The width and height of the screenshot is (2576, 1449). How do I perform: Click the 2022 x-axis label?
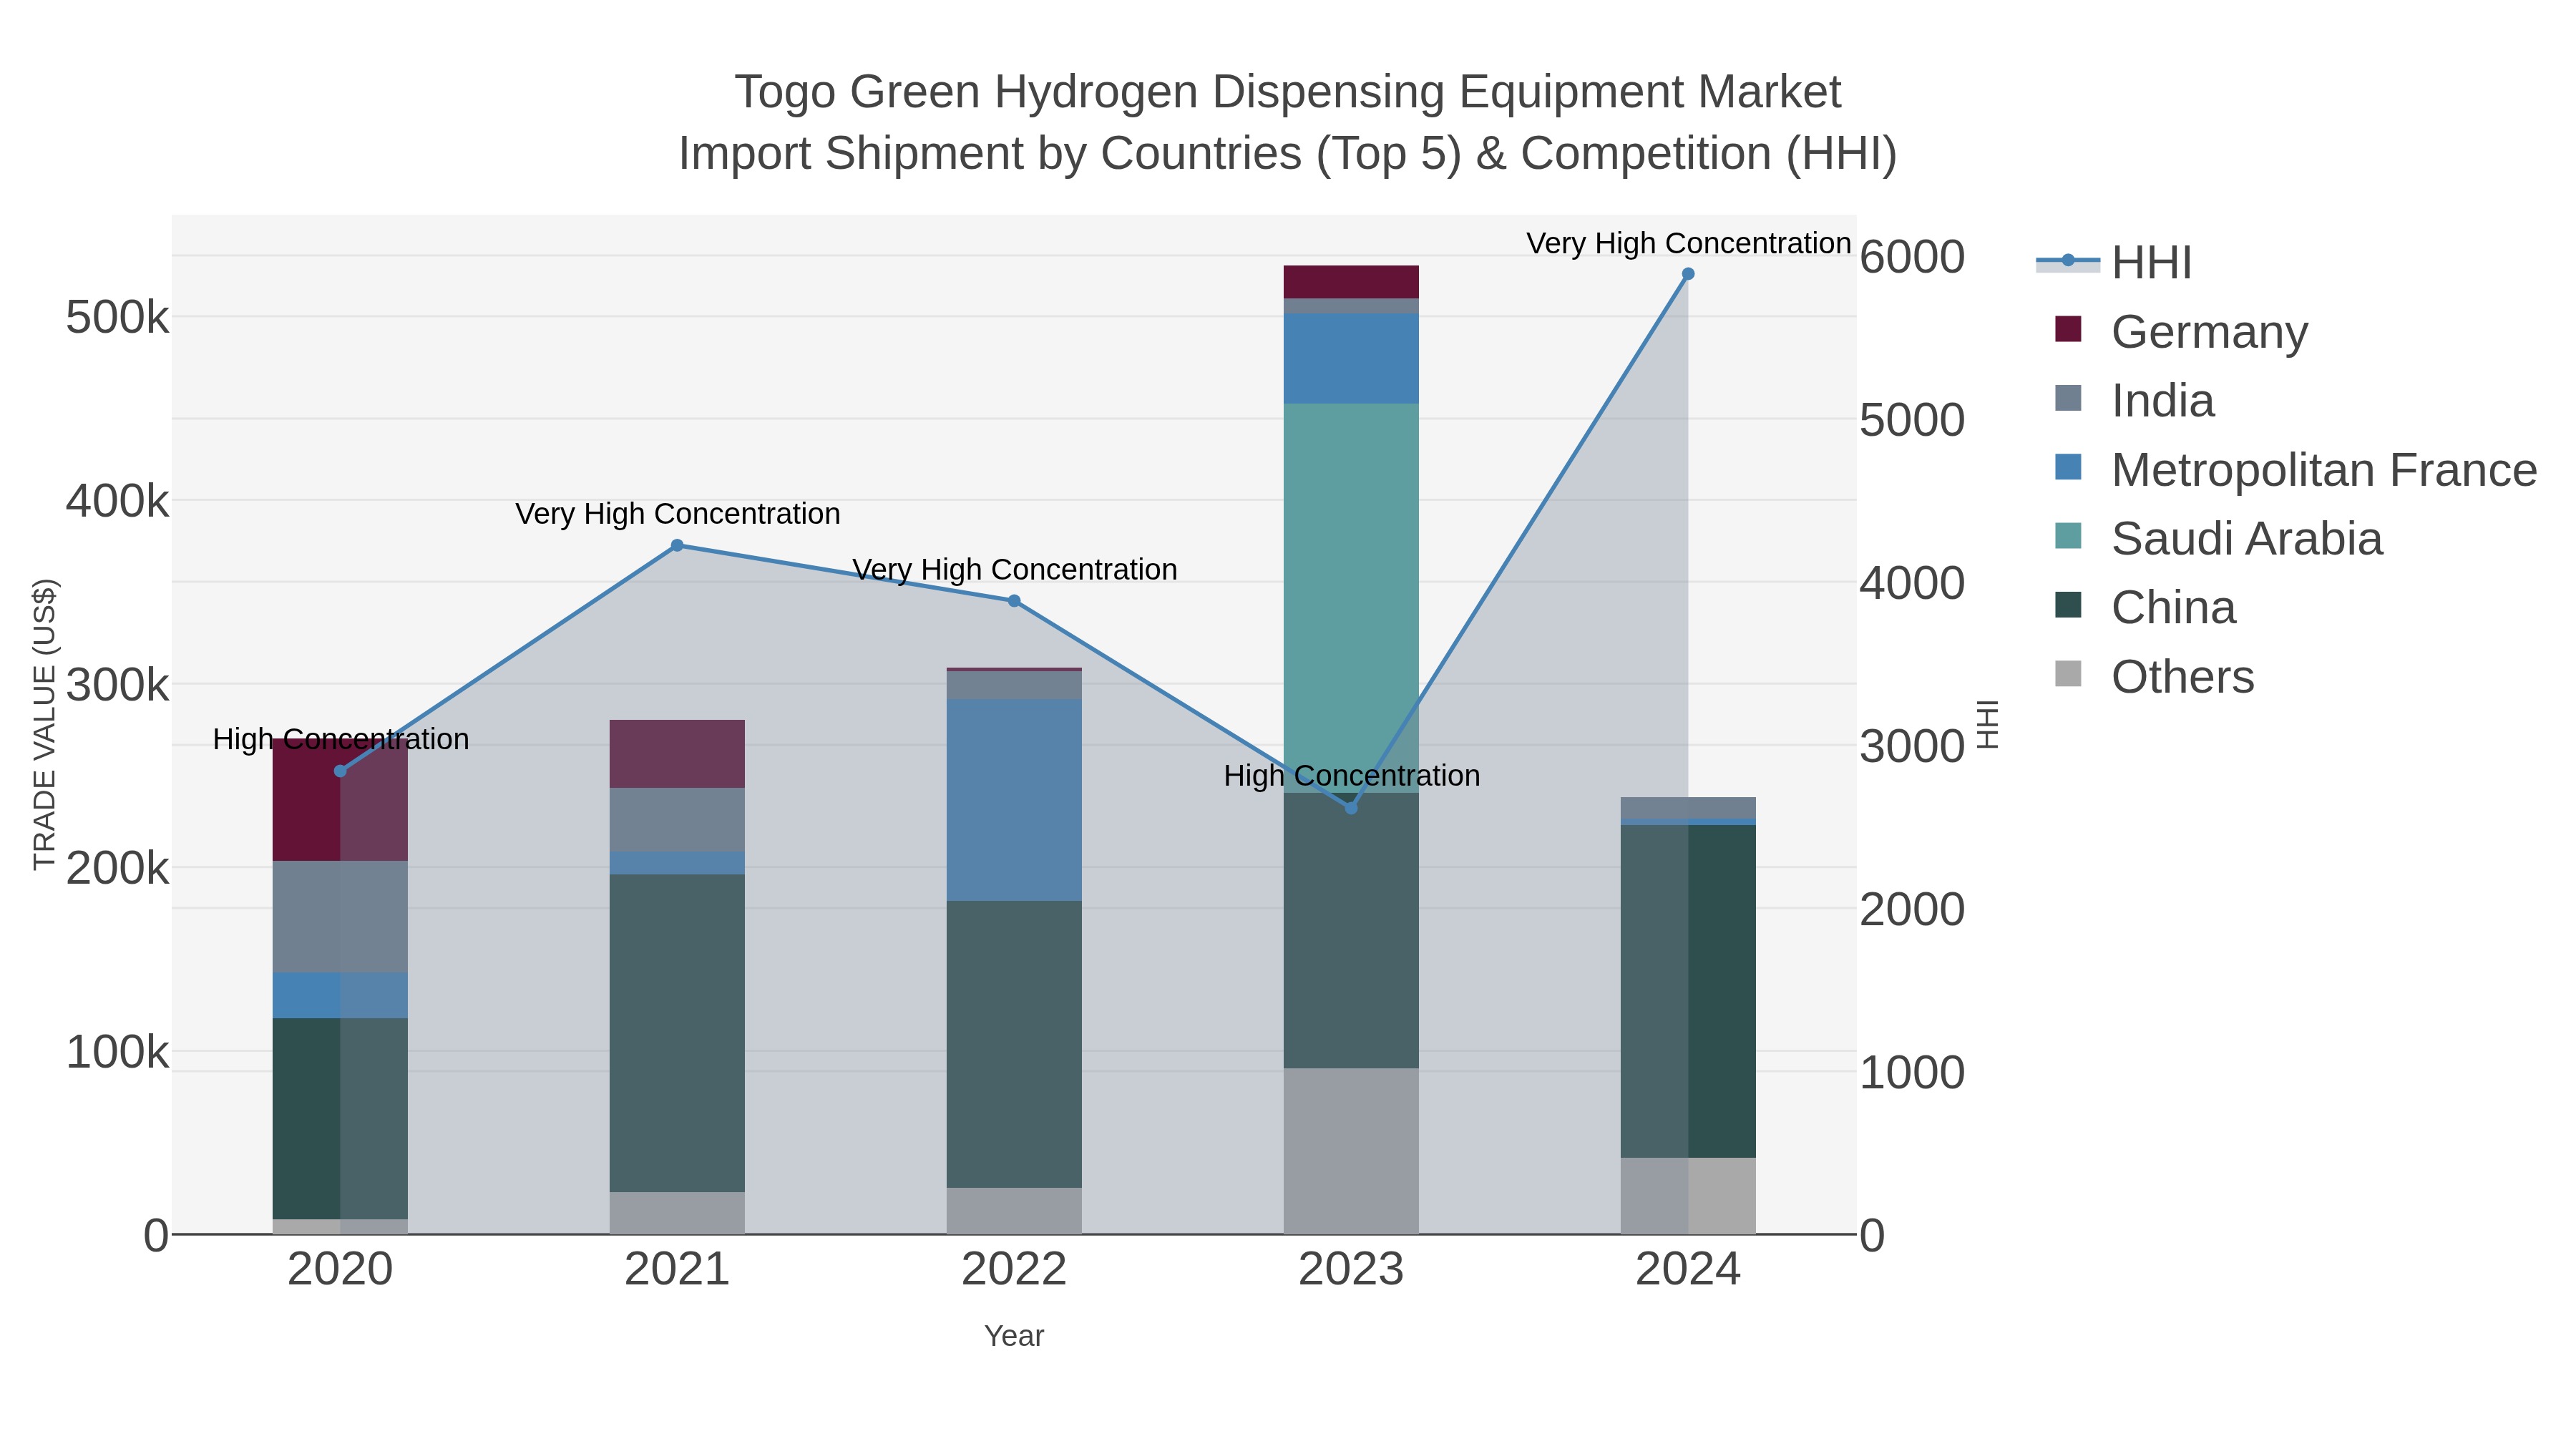[x=1014, y=1270]
